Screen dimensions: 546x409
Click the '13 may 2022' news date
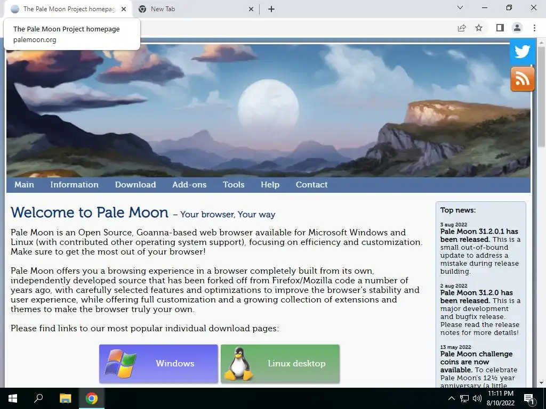coord(455,347)
